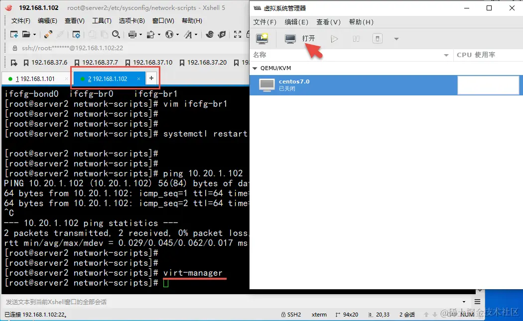Open 文件(F) menu in 虚拟系统管理器
Viewport: 523px width, 321px height.
264,22
